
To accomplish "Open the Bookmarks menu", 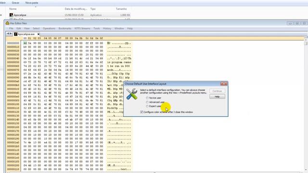I will 65,28.
